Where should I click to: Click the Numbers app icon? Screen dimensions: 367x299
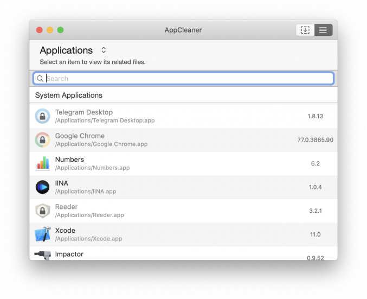(x=43, y=163)
